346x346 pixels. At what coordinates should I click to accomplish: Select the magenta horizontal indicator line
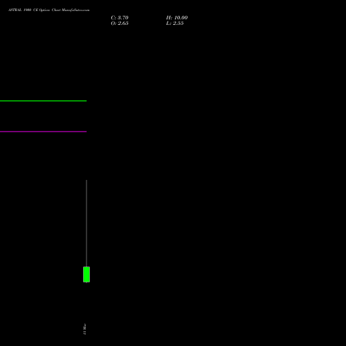(43, 131)
